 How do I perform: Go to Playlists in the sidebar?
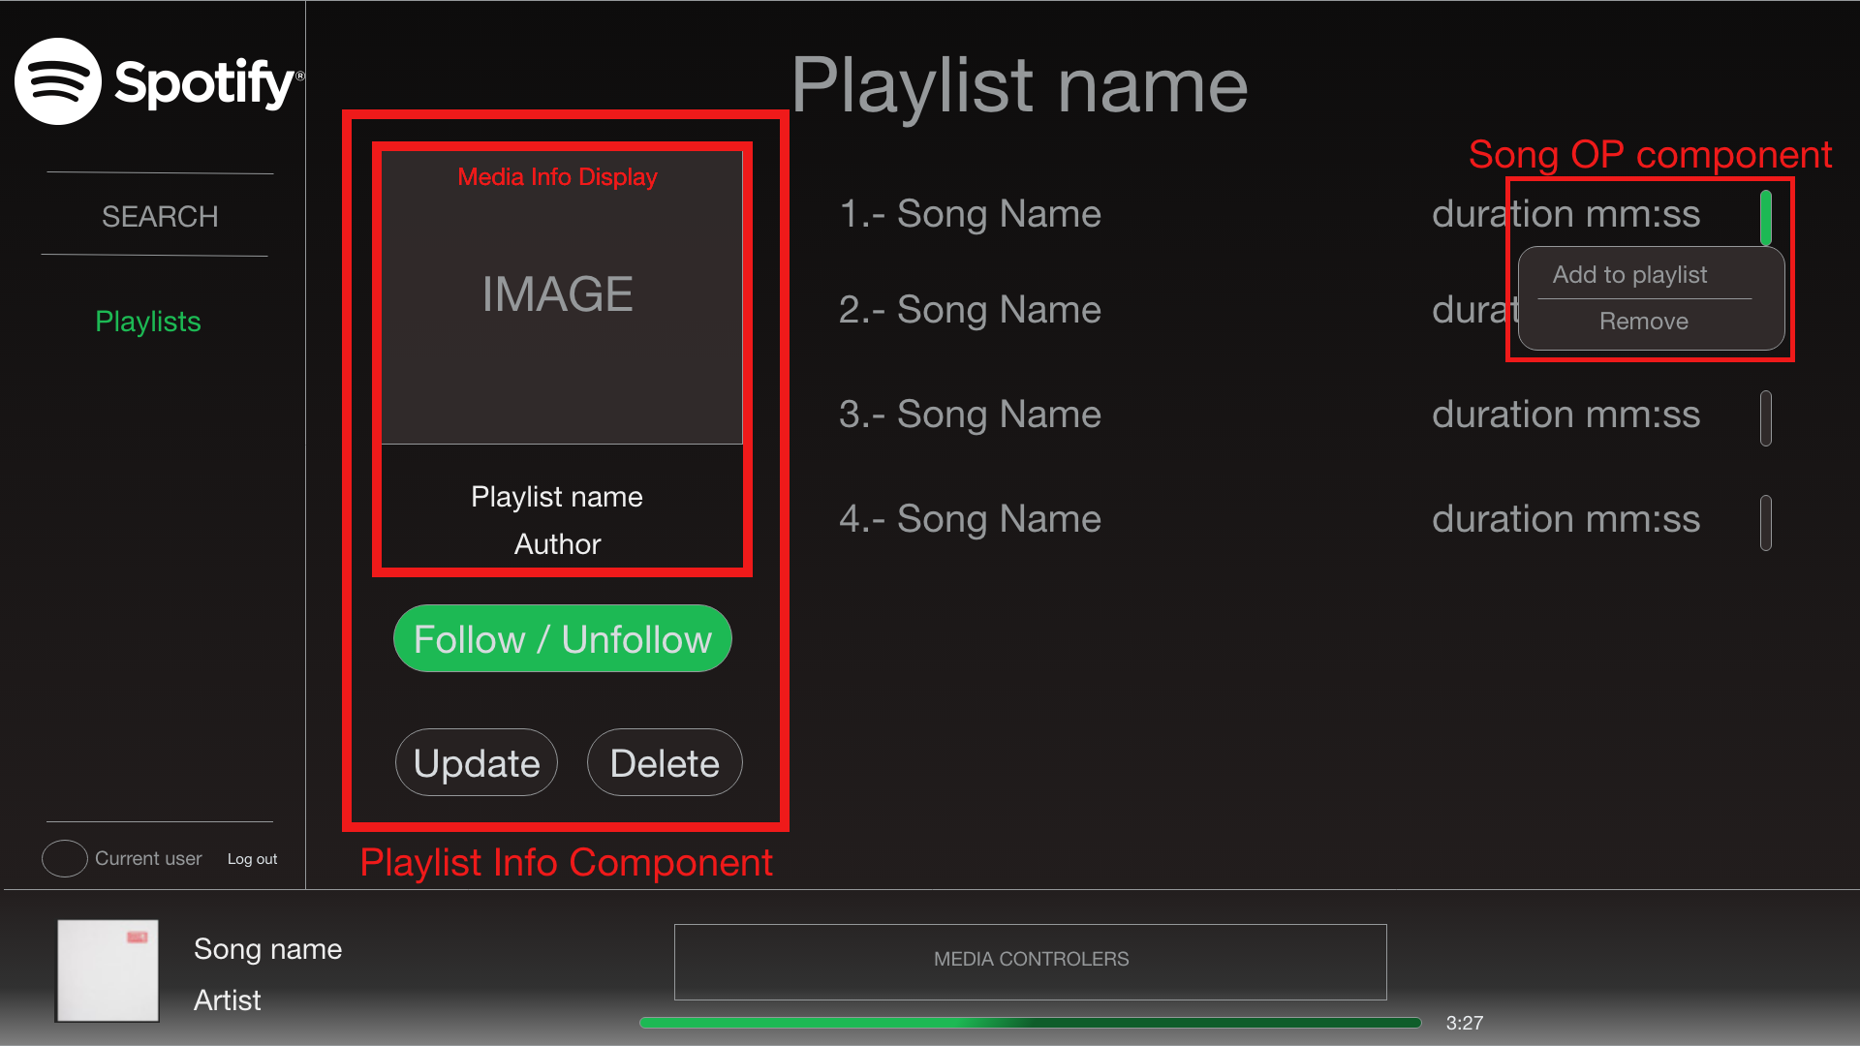148,322
